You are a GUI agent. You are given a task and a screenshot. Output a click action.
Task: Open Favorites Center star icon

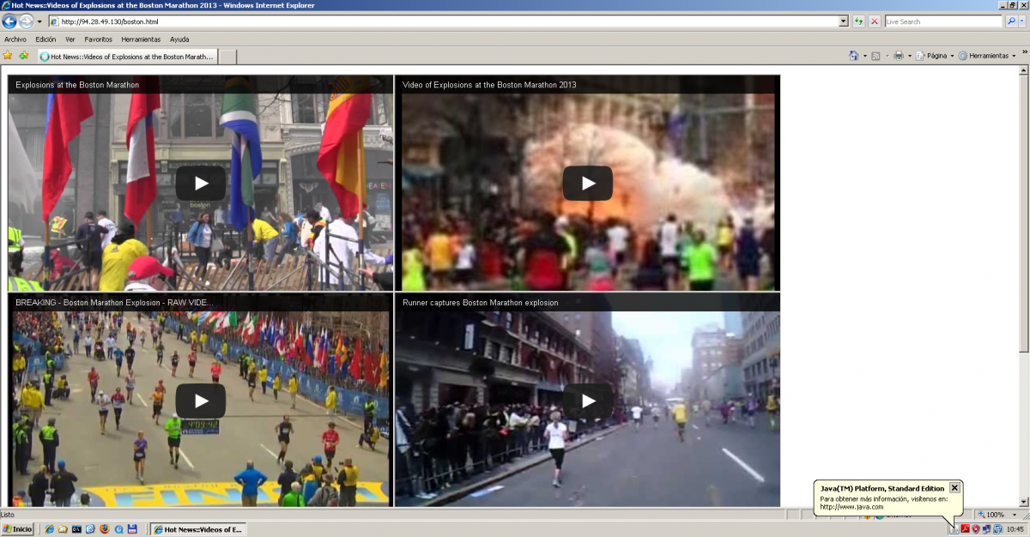pos(8,56)
